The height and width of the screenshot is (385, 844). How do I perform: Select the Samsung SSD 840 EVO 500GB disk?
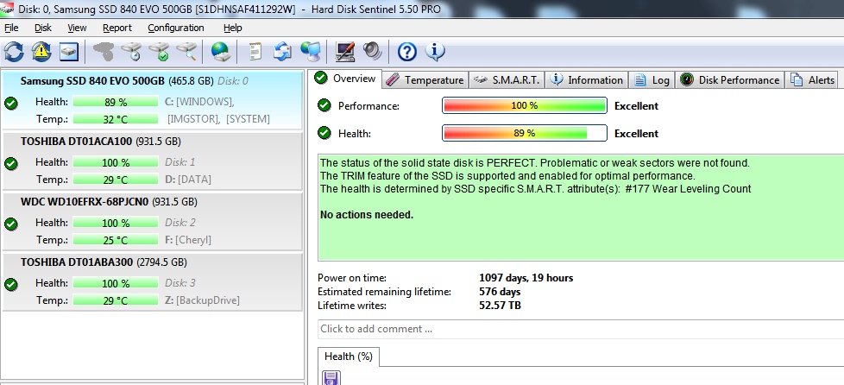pyautogui.click(x=153, y=100)
